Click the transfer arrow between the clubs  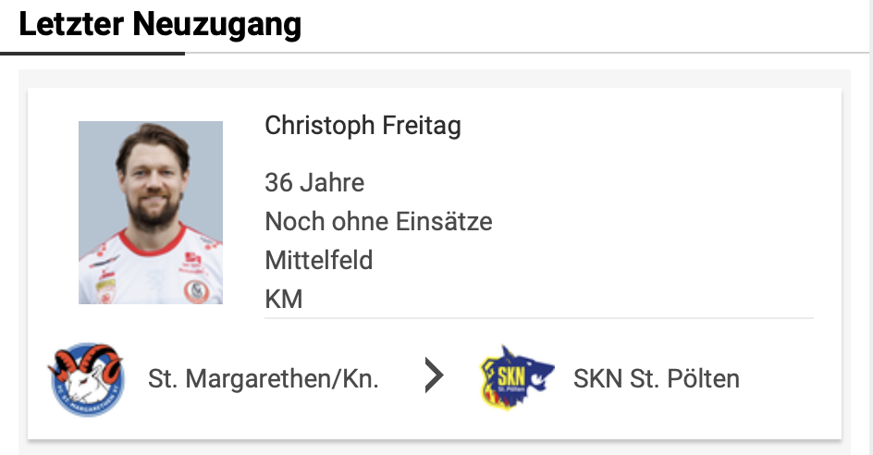[433, 376]
